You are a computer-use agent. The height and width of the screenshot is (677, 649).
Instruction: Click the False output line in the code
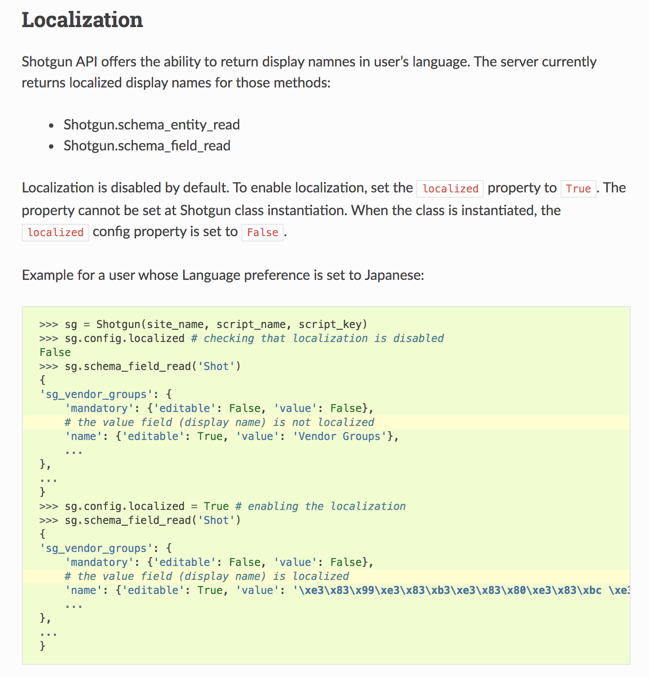point(55,352)
